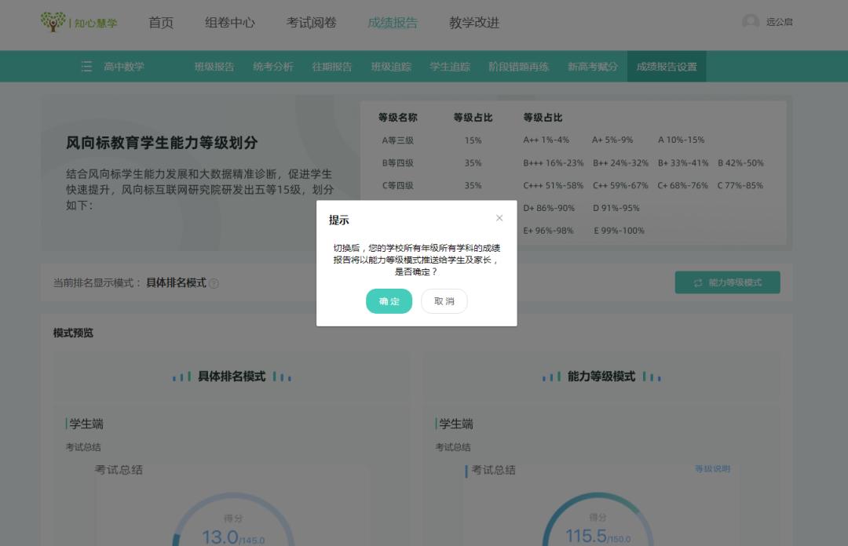Viewport: 848px width, 546px height.
Task: Switch to the 班级报告 tab
Action: click(x=214, y=67)
